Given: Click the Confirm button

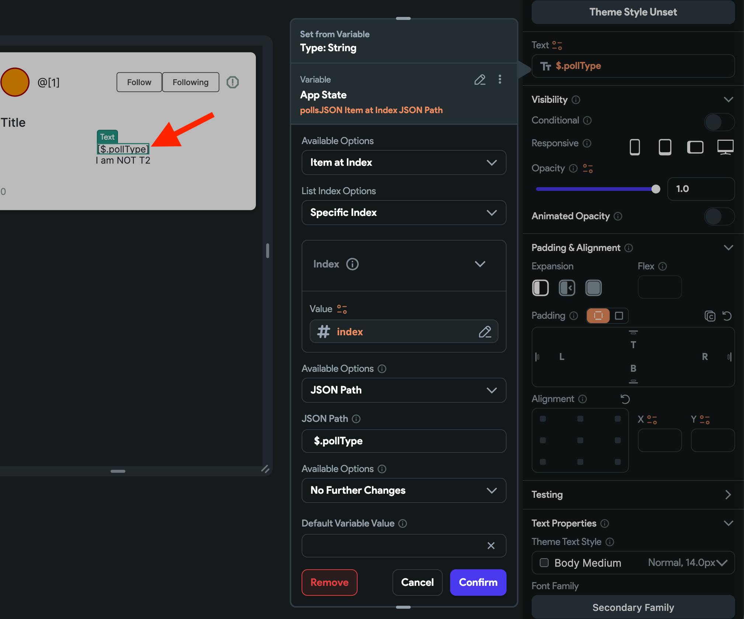Looking at the screenshot, I should 478,582.
